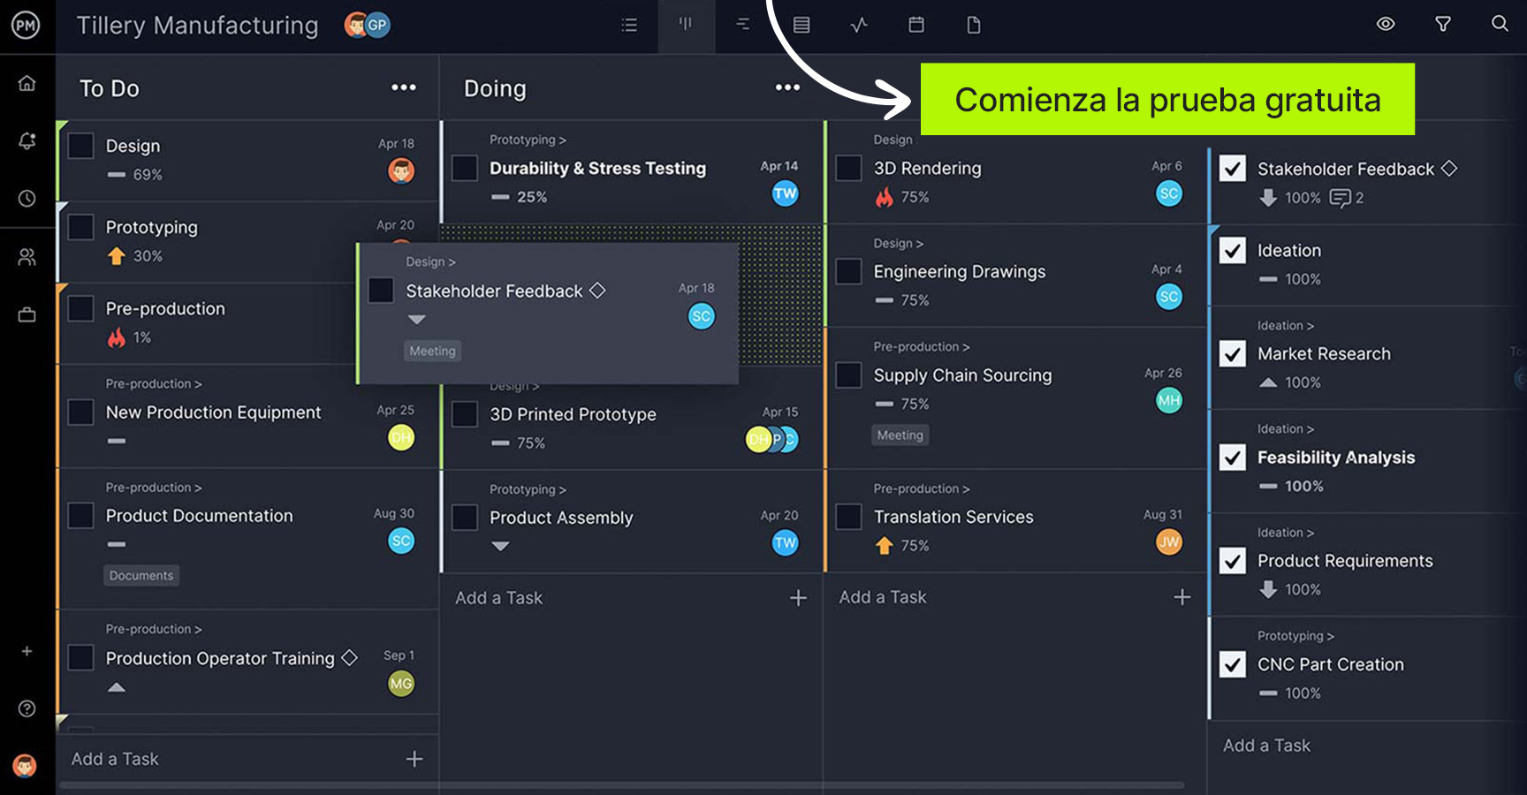Open Prototyping breadcrumb above Durability & Stress Testing

(528, 140)
